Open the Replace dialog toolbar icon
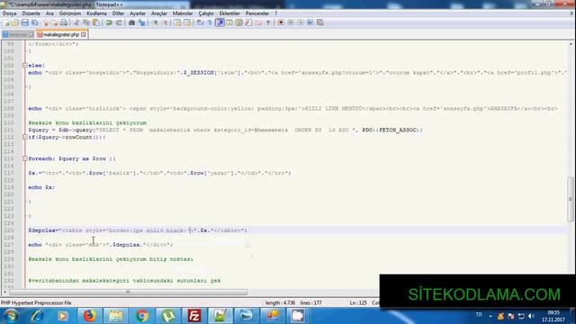This screenshot has height=324, width=576. coord(141,22)
